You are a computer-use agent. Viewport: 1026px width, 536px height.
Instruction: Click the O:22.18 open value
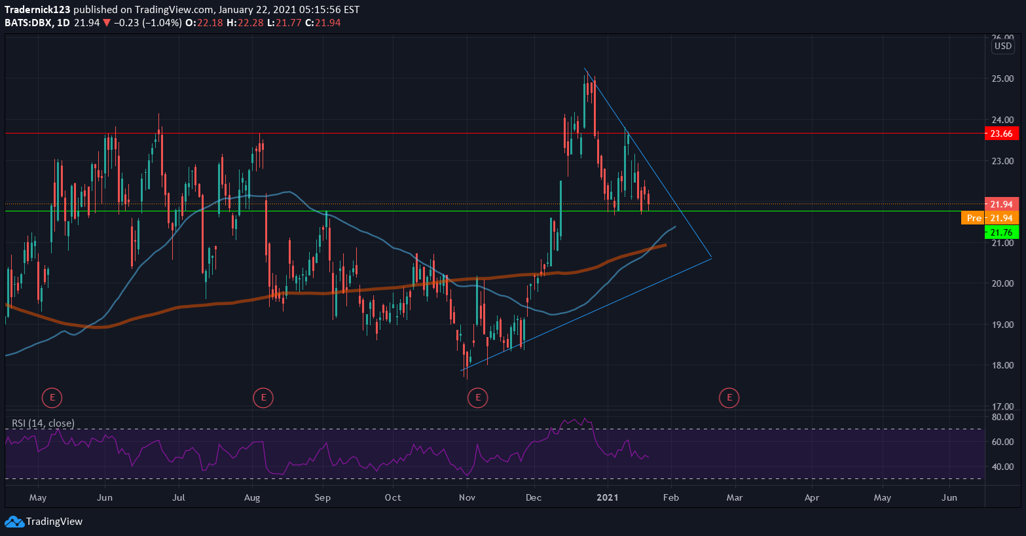pos(204,23)
